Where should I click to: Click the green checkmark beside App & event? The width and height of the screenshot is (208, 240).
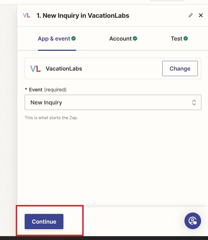click(x=74, y=39)
